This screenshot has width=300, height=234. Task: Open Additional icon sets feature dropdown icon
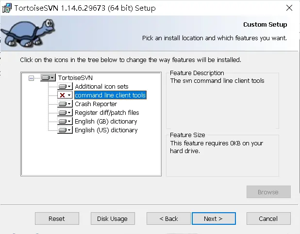click(65, 86)
